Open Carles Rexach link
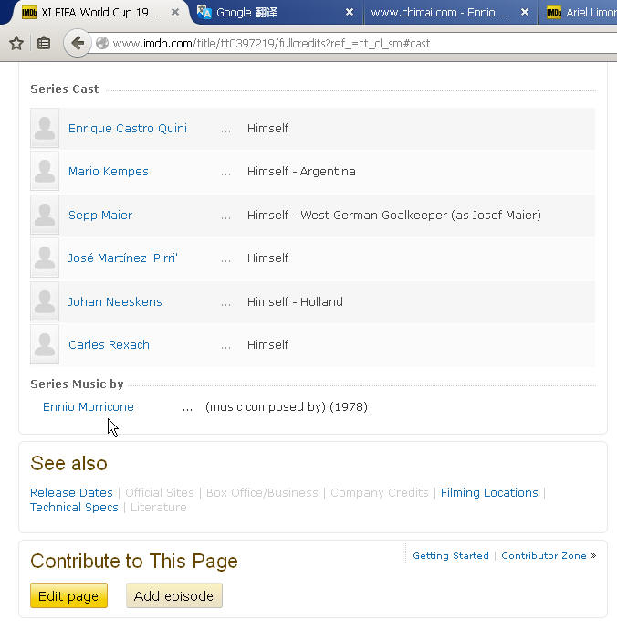Screen dimensions: 617x631 pos(109,345)
